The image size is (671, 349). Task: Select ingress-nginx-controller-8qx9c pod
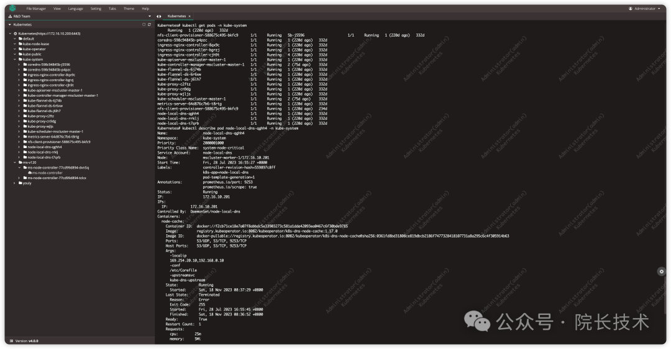pos(52,75)
